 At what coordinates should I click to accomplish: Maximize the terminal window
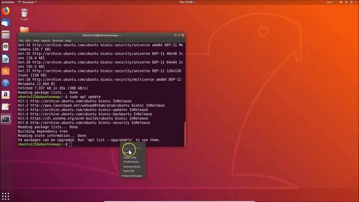[179, 35]
